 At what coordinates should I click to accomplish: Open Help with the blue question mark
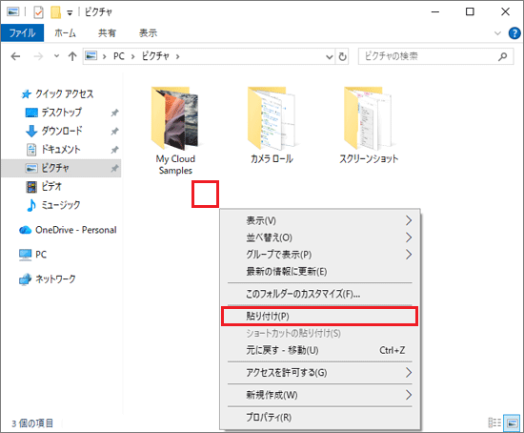tap(514, 33)
